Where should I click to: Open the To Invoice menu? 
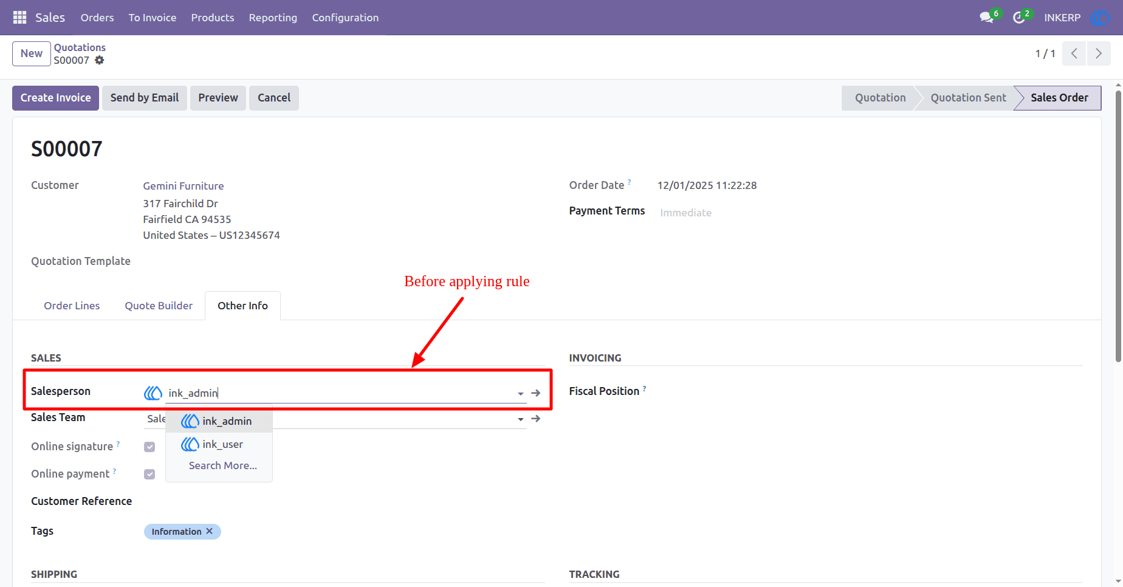[153, 18]
